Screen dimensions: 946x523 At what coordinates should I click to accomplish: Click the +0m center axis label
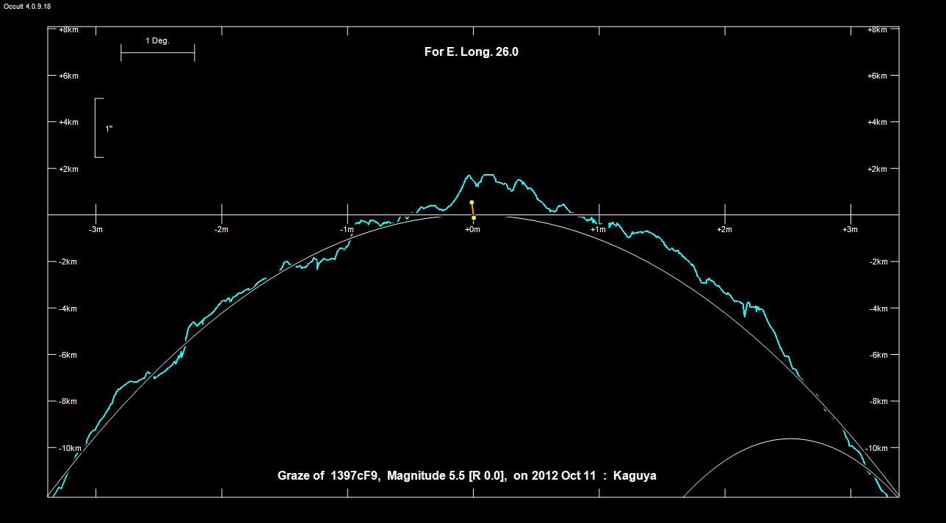(x=472, y=230)
